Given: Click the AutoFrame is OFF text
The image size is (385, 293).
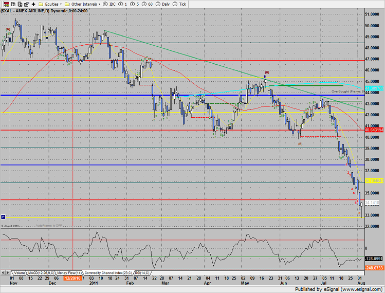Looking at the screenshot, I should (x=49, y=226).
